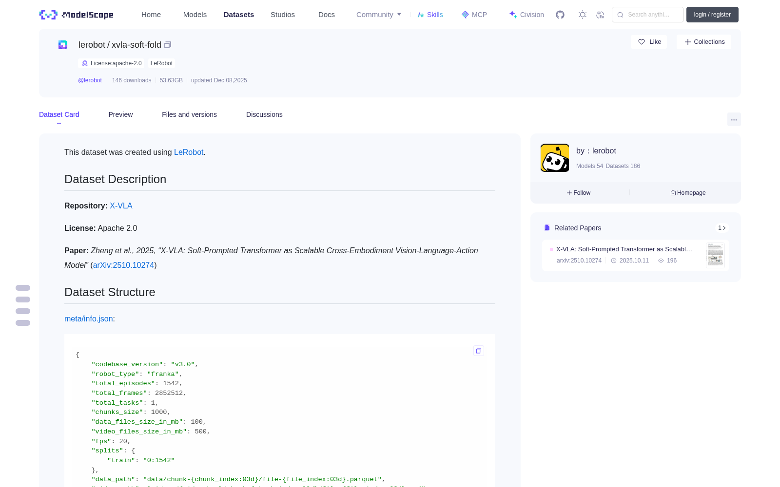Open the Skills page
The width and height of the screenshot is (780, 487).
[x=430, y=15]
